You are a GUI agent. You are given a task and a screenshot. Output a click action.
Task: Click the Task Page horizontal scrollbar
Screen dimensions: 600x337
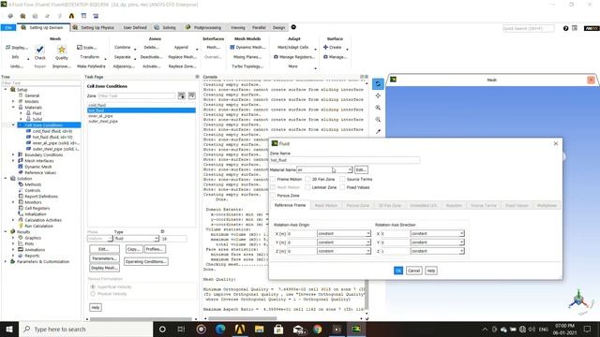(141, 318)
